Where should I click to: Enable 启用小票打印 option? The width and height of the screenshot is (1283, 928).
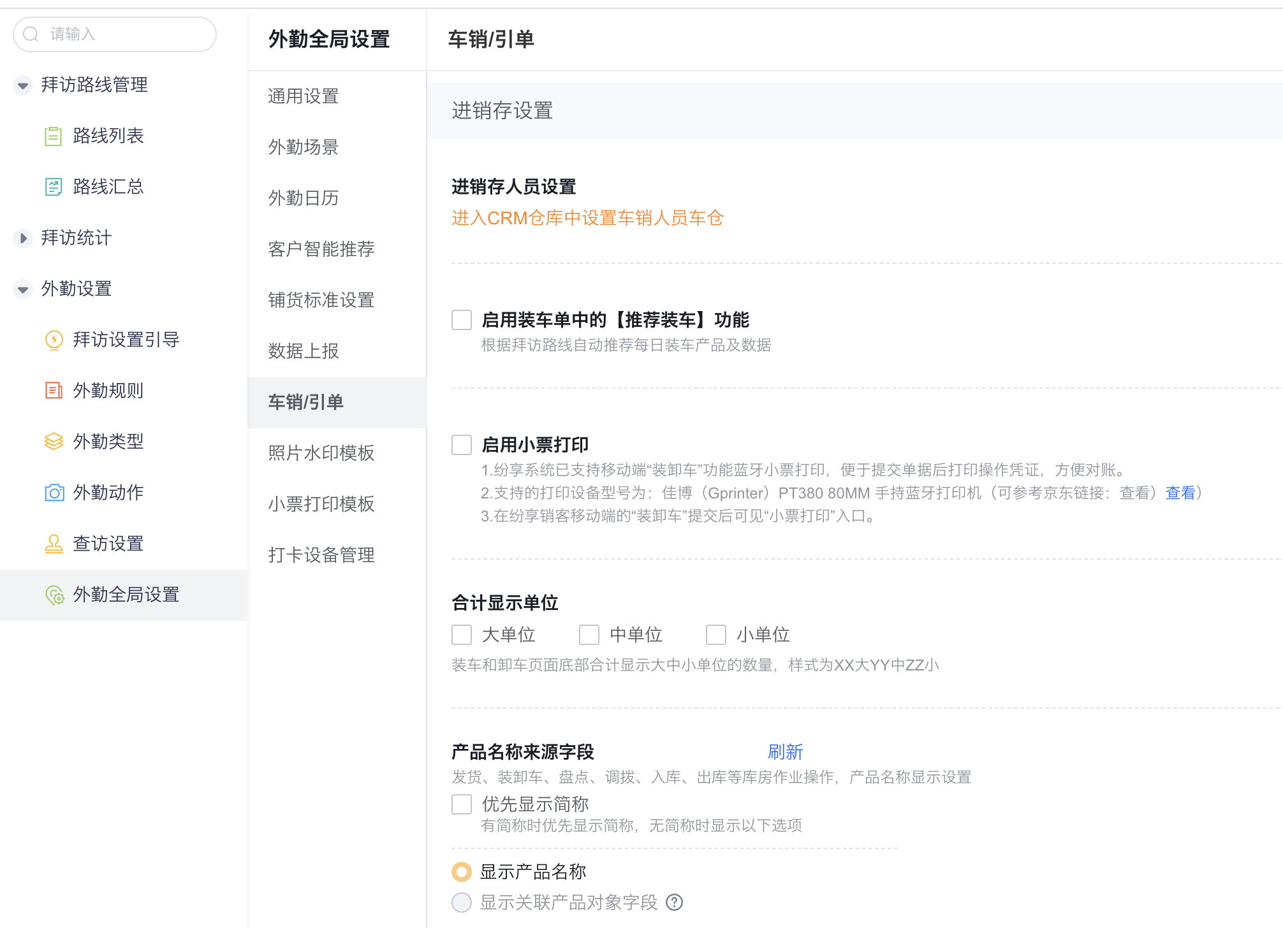point(461,444)
